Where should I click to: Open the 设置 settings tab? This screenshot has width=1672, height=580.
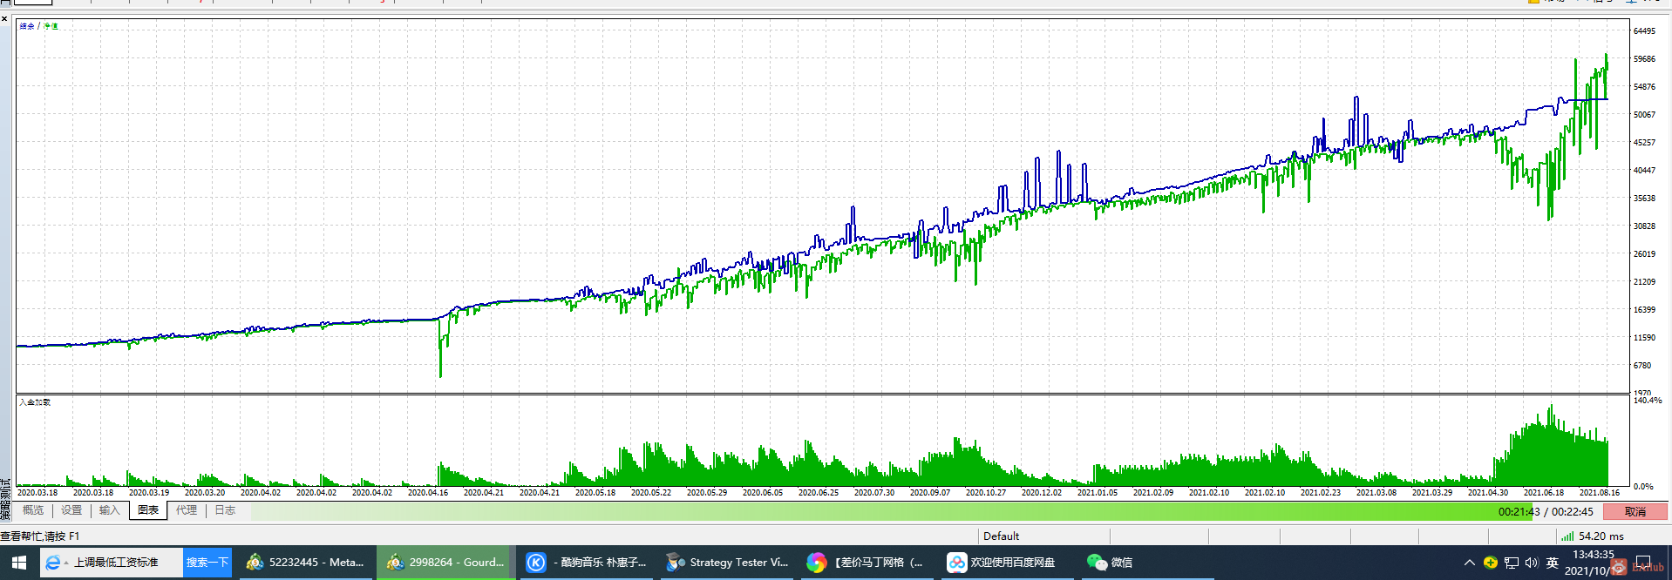coord(71,510)
